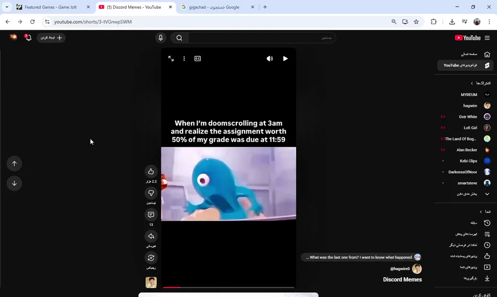Expand the short to fullscreen

tap(171, 59)
